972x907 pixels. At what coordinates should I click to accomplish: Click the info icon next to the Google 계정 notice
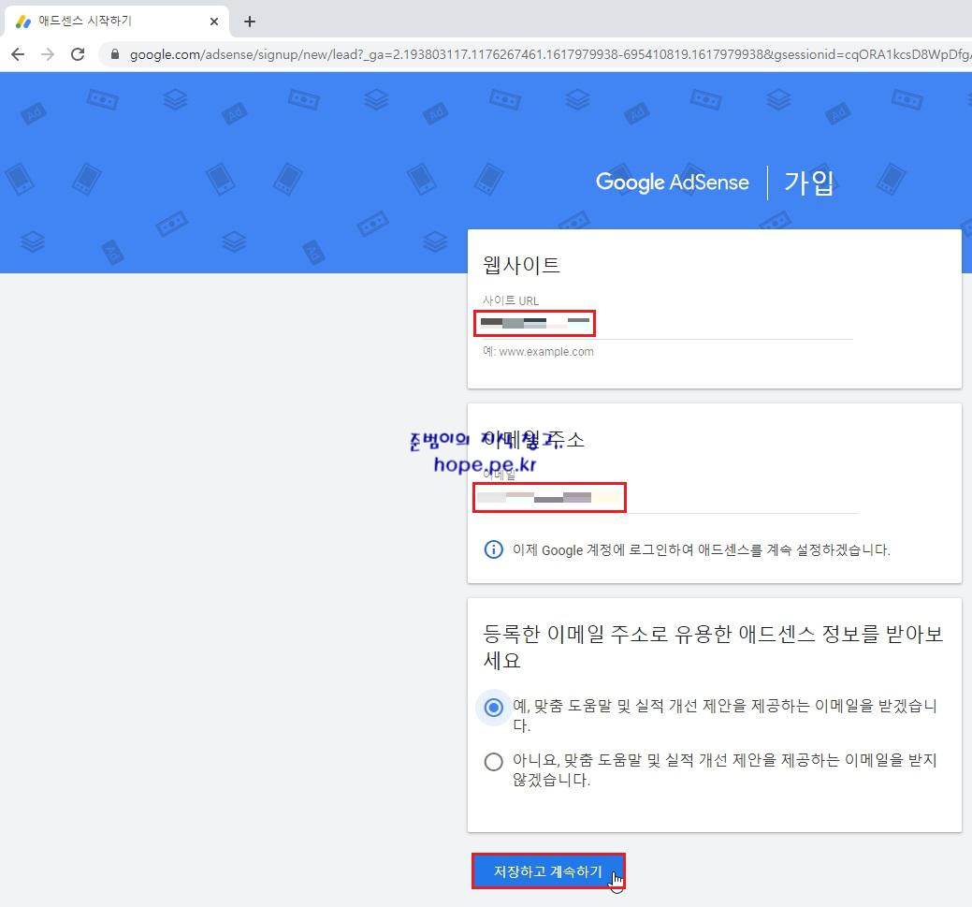pyautogui.click(x=493, y=549)
